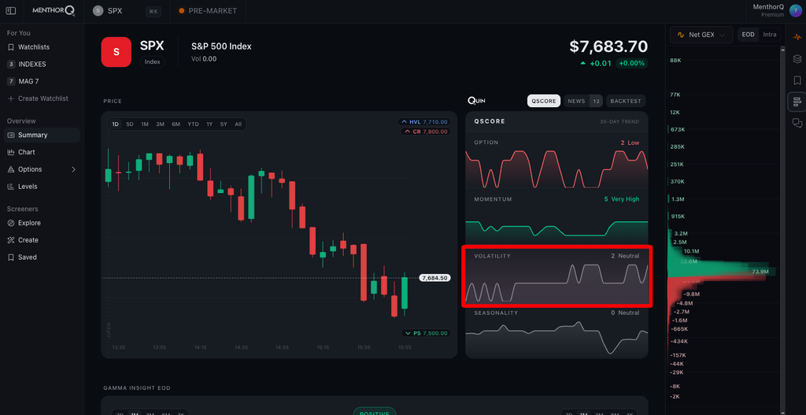
Task: Switch GEX view to EOD
Action: (x=748, y=35)
